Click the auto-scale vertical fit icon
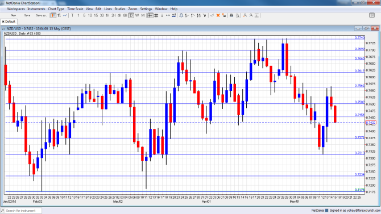The width and height of the screenshot is (381, 214). [x=256, y=15]
